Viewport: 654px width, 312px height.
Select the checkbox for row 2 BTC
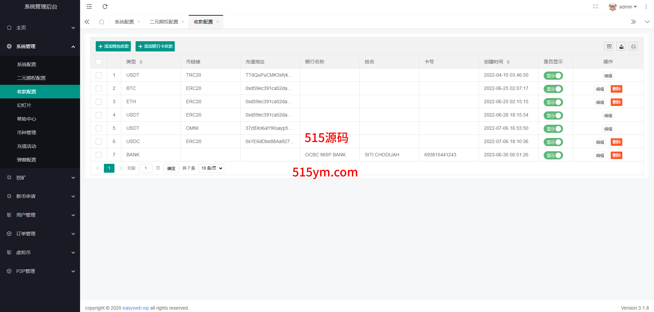[99, 89]
